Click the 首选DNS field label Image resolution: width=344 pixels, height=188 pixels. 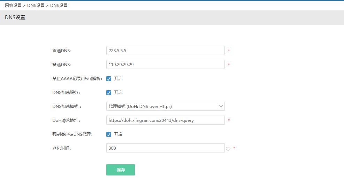point(62,51)
